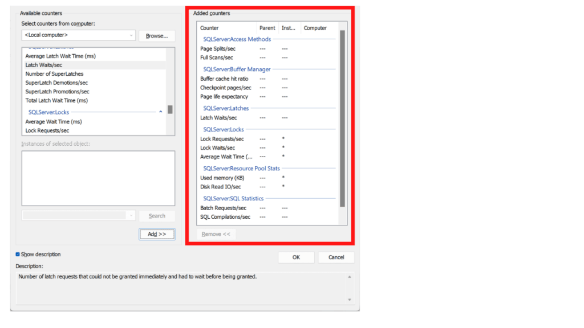Collapse the SQLServer:Locks group chevron
The width and height of the screenshot is (584, 328).
click(160, 112)
